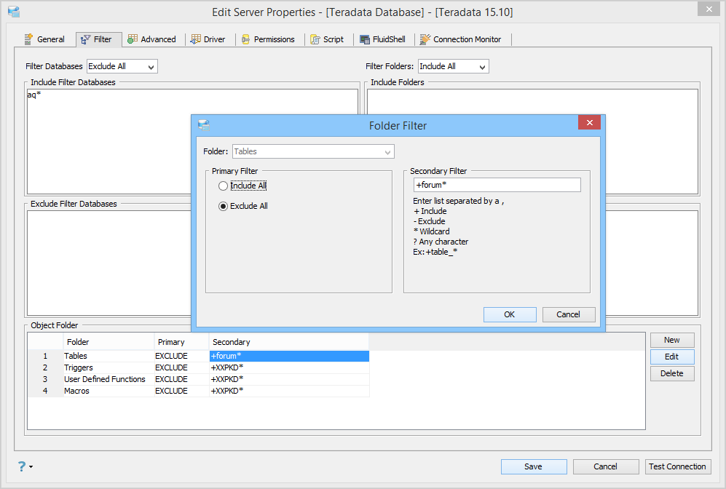Click the EXCLUDE cell in Triggers row
Viewport: 726px width, 489px height.
[182, 367]
